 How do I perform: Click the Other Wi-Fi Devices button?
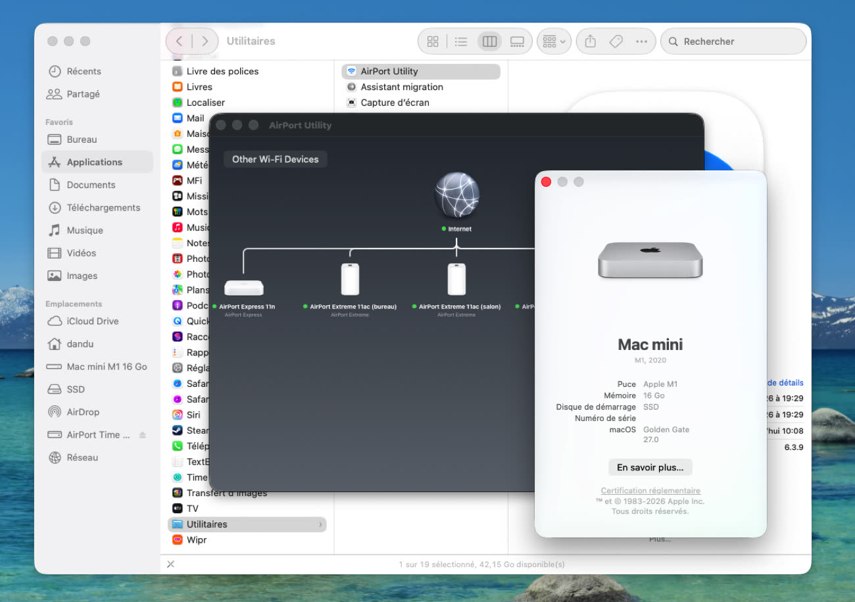275,159
